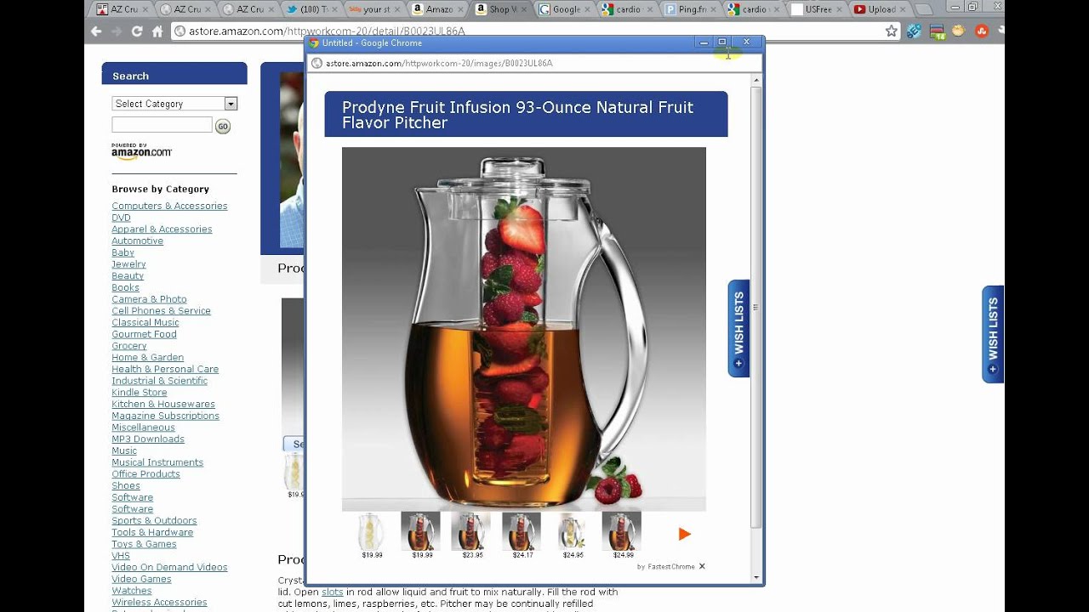Open the Automotive category link

click(137, 241)
